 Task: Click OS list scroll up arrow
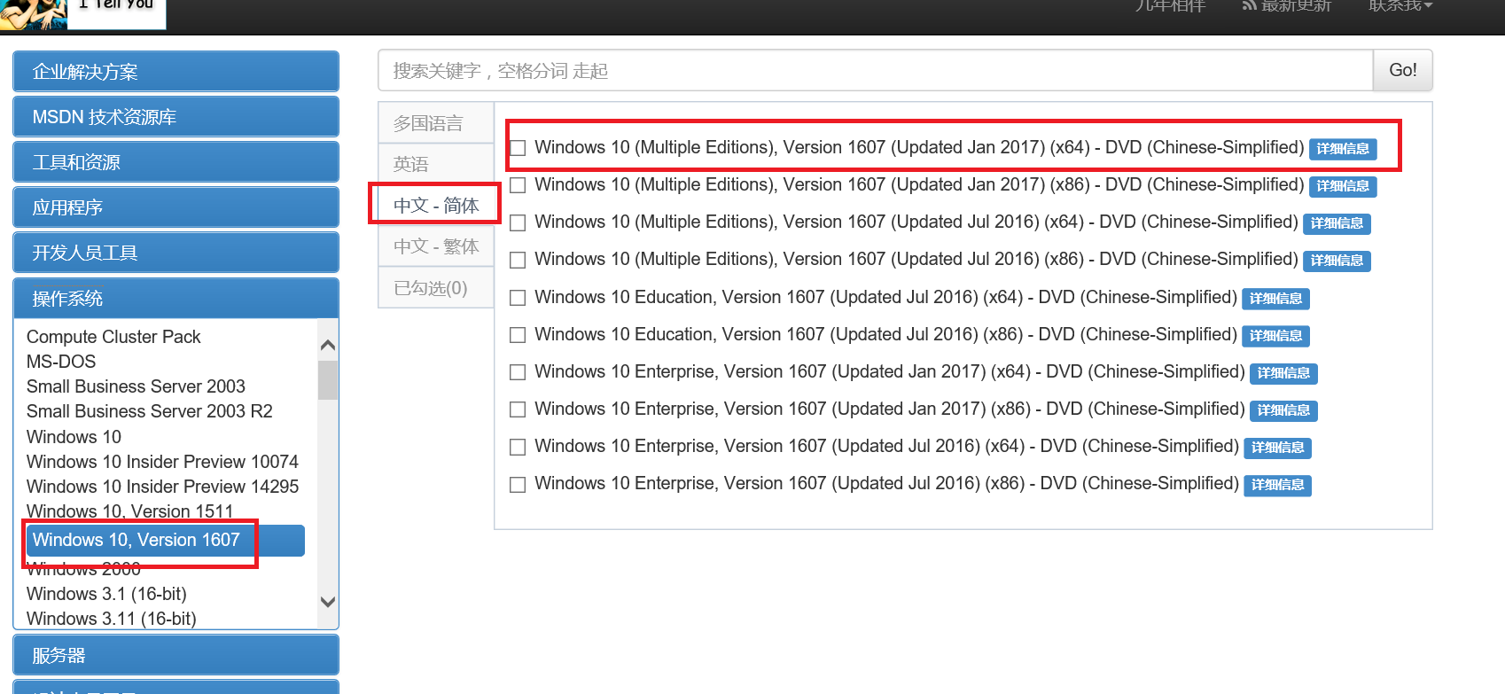[328, 345]
